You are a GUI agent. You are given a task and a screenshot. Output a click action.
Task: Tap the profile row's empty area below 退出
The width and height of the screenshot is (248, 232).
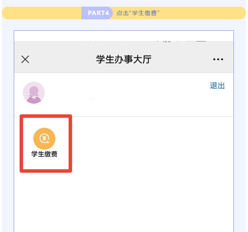click(217, 103)
